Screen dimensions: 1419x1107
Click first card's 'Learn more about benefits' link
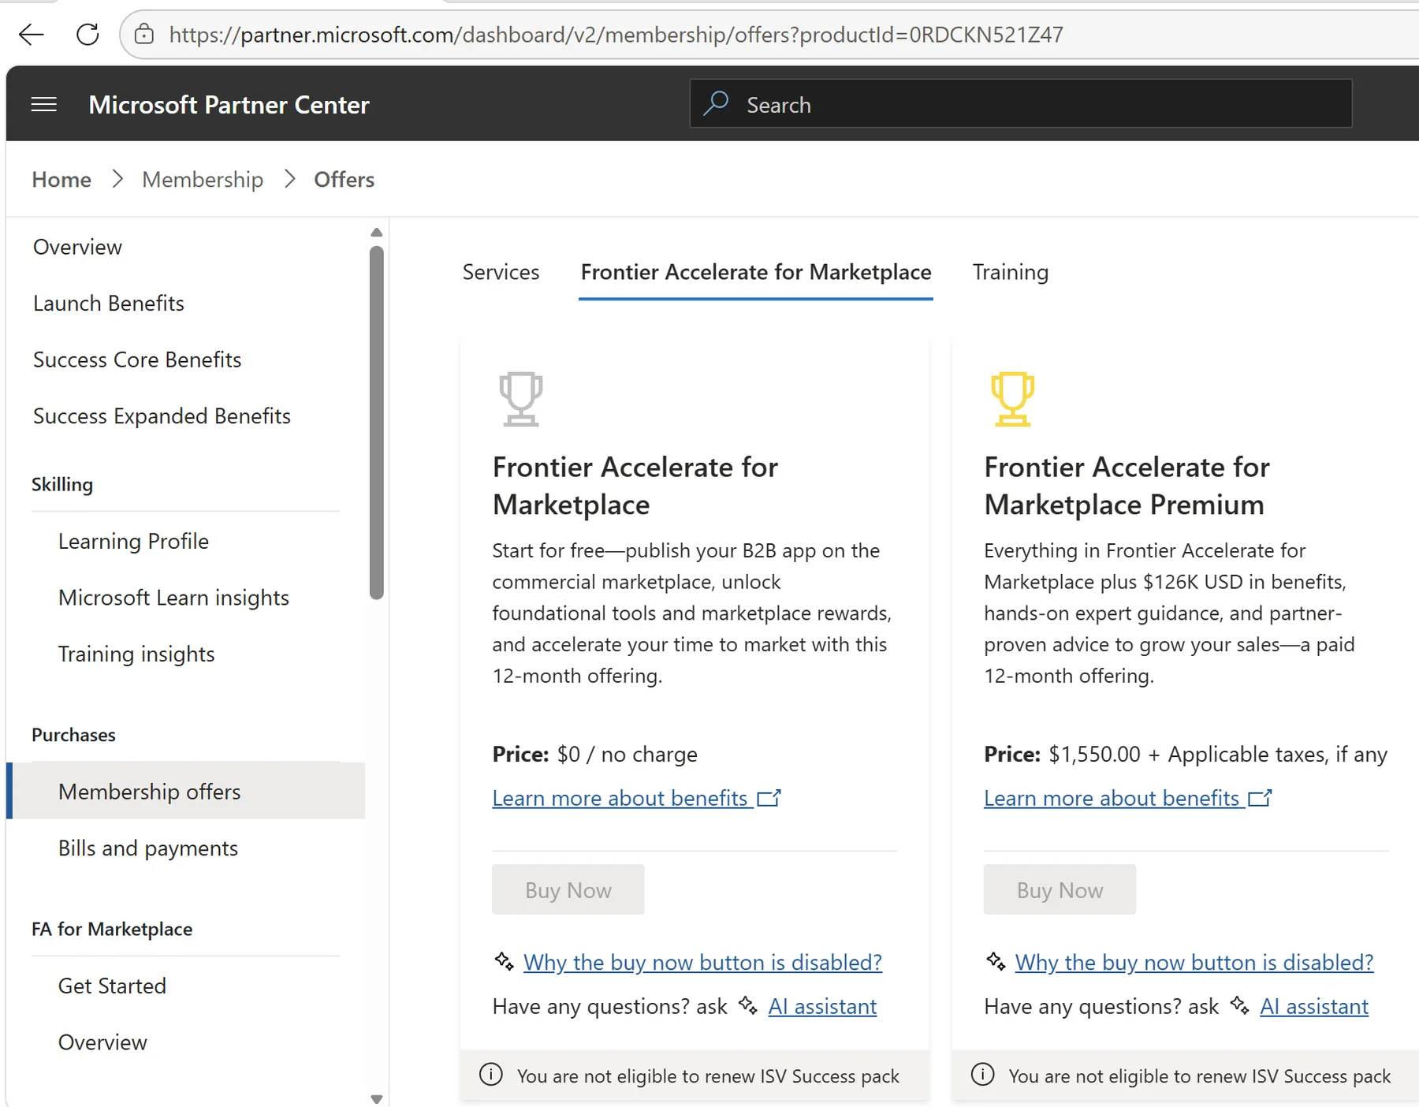pyautogui.click(x=620, y=799)
